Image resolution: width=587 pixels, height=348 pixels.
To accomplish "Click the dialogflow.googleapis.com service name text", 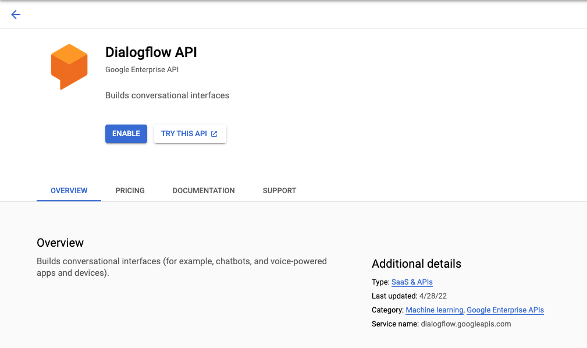I will point(465,324).
